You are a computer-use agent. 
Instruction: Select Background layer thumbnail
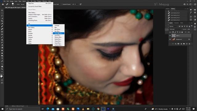(174, 39)
